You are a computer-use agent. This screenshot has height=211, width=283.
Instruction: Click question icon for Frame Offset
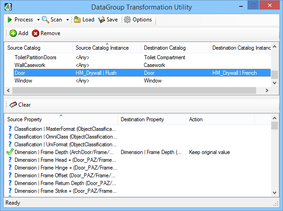(x=10, y=175)
